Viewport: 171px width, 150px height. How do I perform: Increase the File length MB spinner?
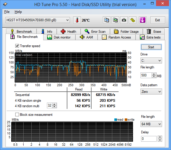[154, 74]
